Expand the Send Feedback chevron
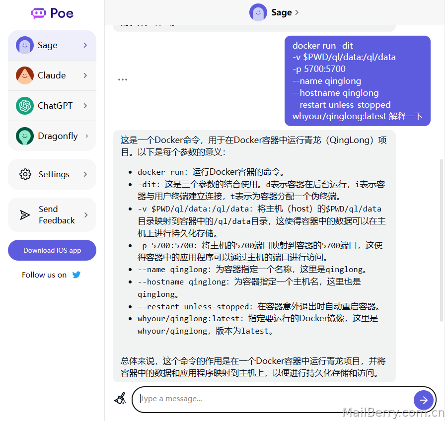This screenshot has width=448, height=421. click(x=86, y=215)
